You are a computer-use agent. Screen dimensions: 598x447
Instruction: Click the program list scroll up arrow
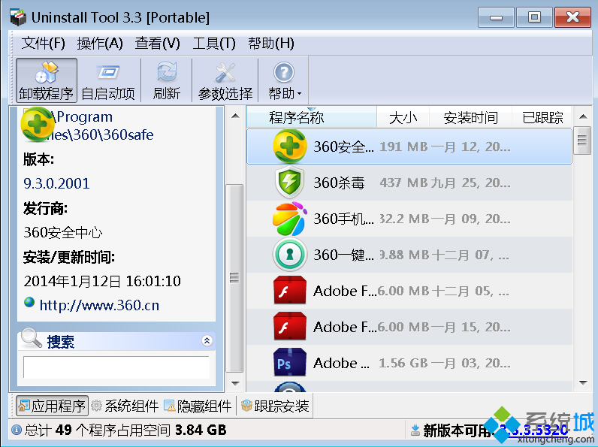click(583, 116)
